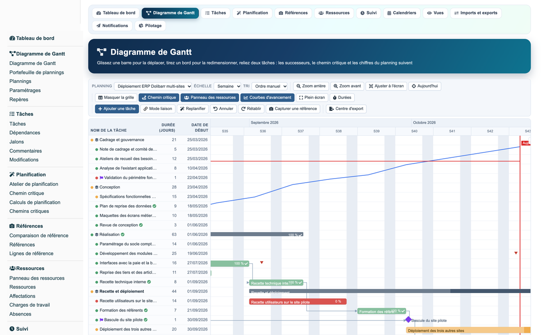Collapse the Réalisation task group
Image resolution: width=541 pixels, height=335 pixels.
click(x=96, y=234)
